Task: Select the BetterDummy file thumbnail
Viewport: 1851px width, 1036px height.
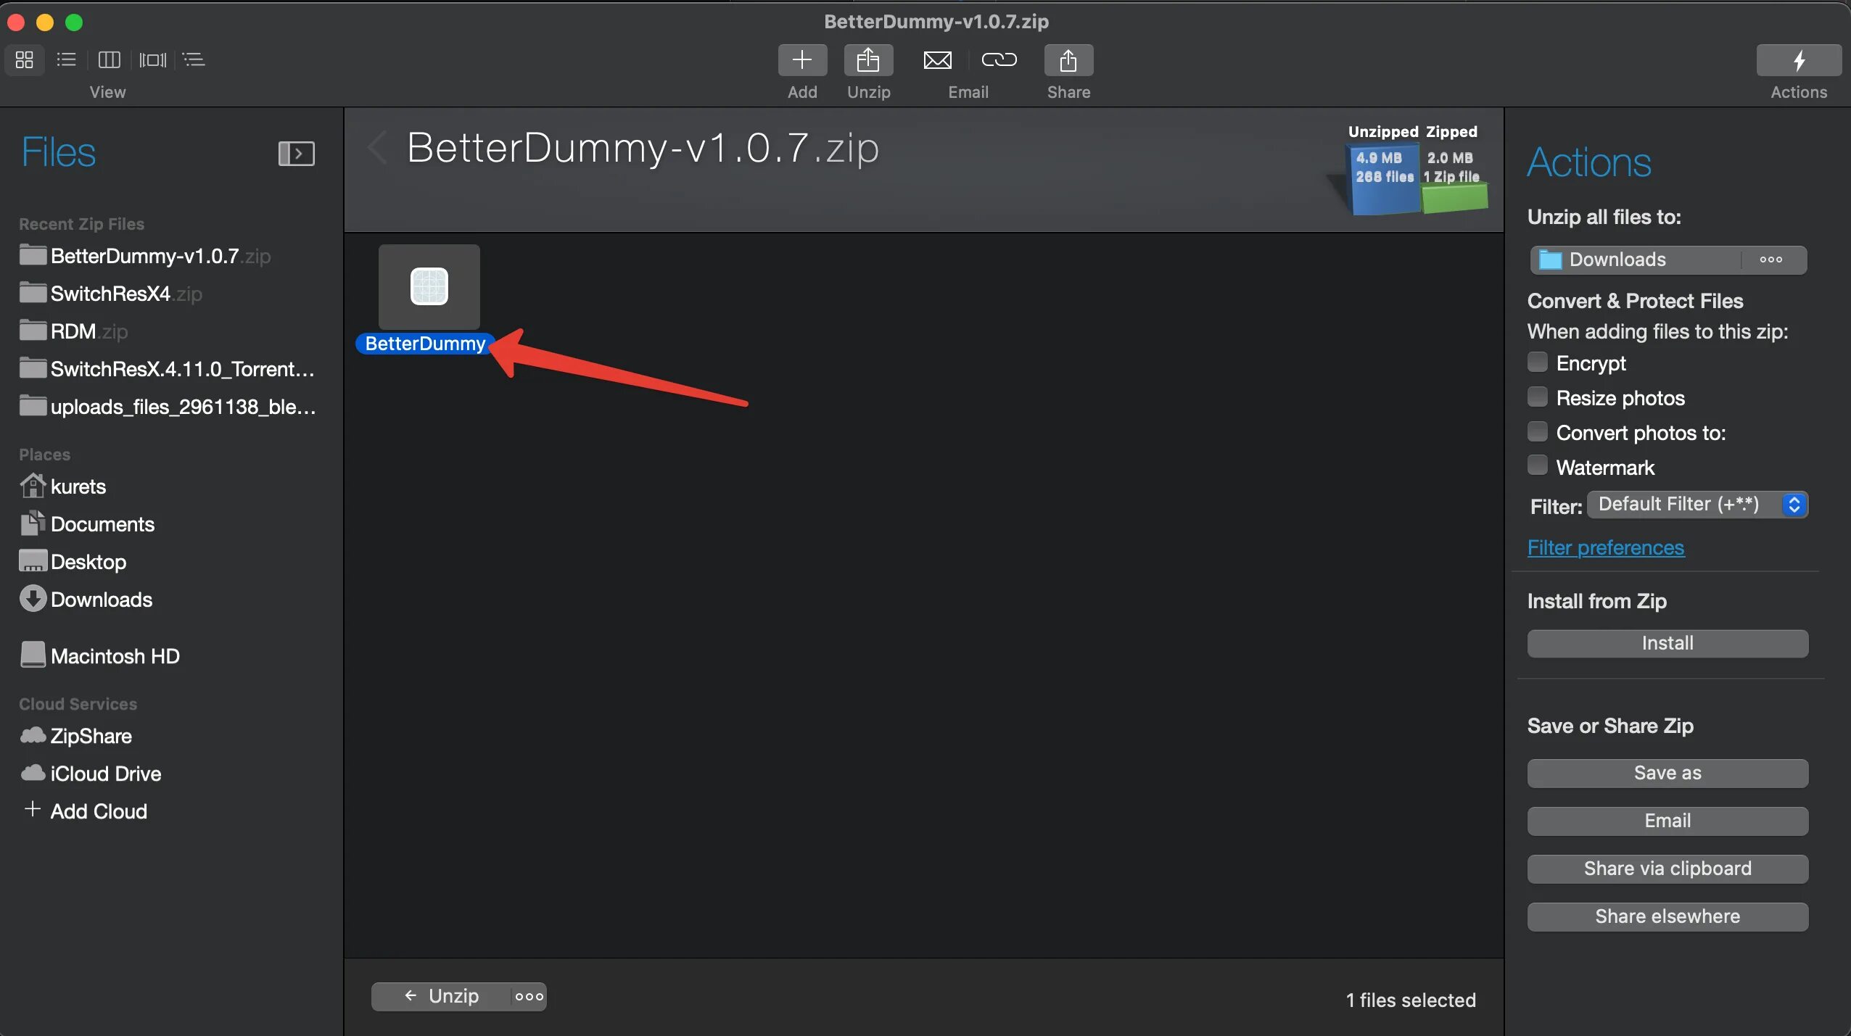Action: tap(429, 287)
